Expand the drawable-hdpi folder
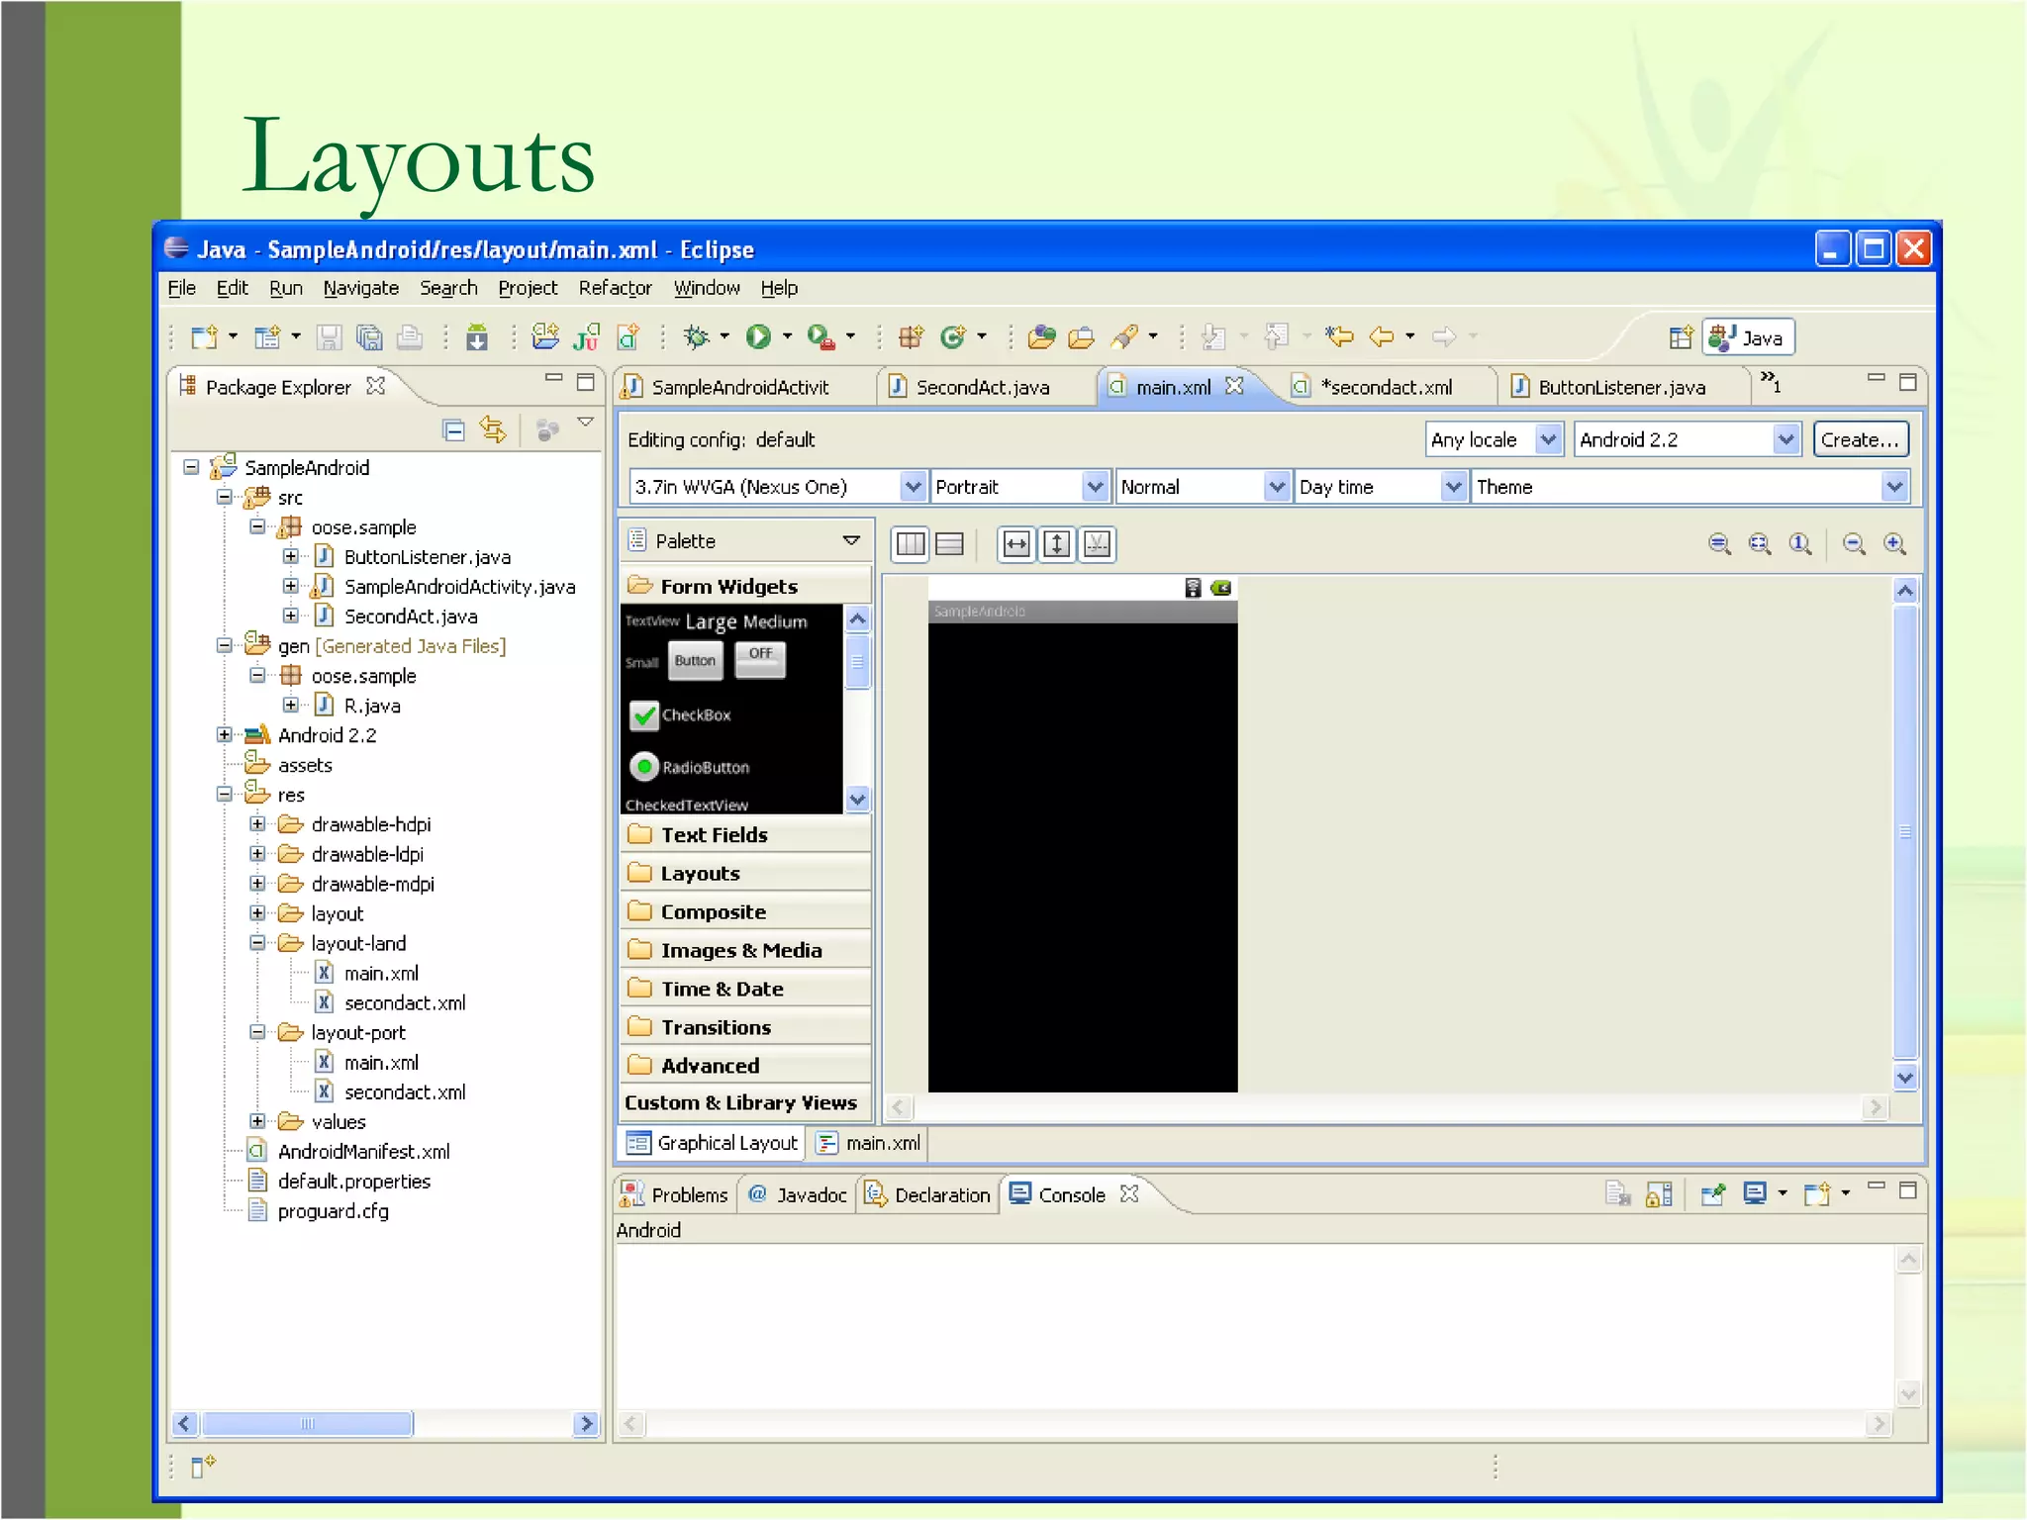The width and height of the screenshot is (2027, 1520). (257, 824)
